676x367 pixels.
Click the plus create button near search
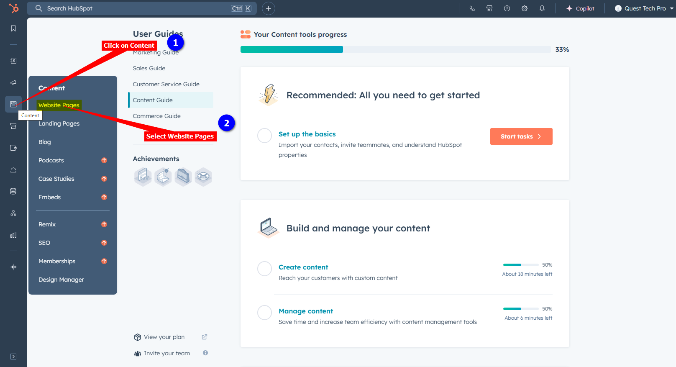pyautogui.click(x=269, y=8)
